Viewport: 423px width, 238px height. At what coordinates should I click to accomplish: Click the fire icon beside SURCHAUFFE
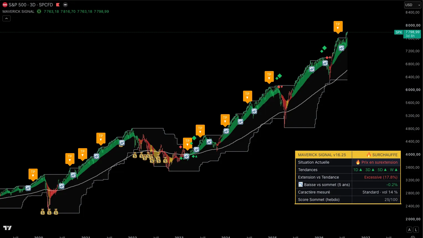(x=369, y=155)
